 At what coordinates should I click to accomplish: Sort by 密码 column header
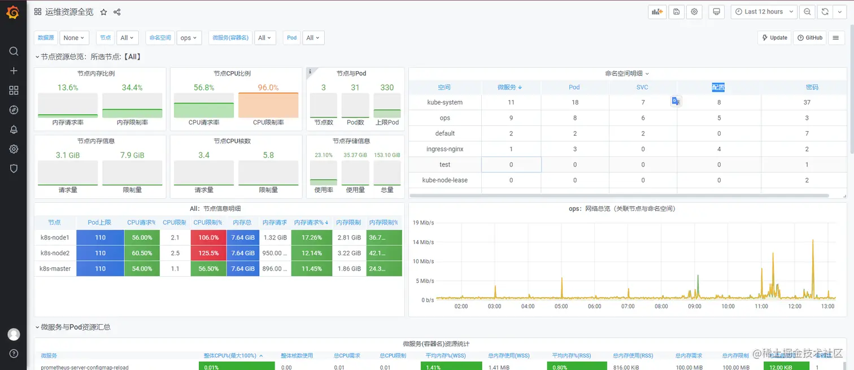click(x=812, y=88)
